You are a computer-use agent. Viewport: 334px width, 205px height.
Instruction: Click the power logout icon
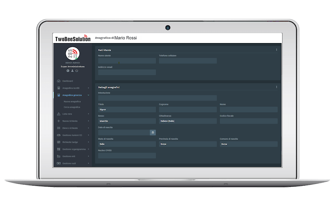click(77, 71)
